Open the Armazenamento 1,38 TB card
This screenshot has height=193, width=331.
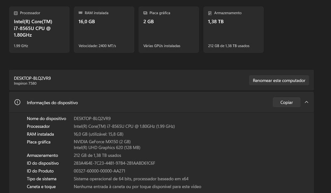[x=233, y=29]
